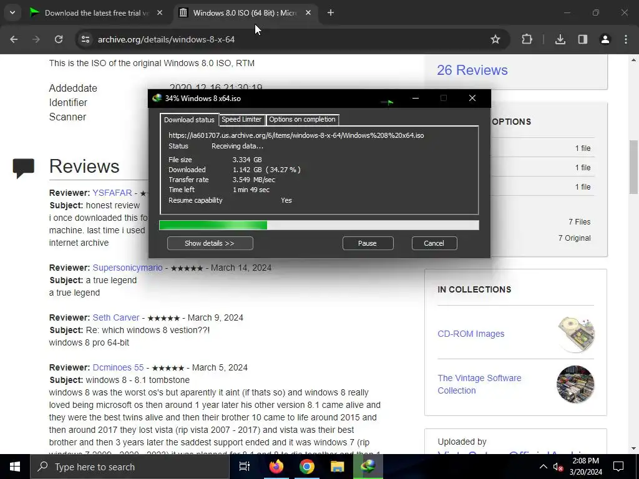
Task: Bookmark this page with the star icon
Action: [495, 39]
